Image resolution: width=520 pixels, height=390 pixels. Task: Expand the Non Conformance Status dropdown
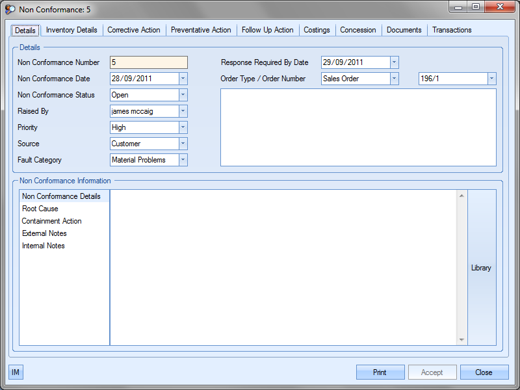pyautogui.click(x=183, y=95)
